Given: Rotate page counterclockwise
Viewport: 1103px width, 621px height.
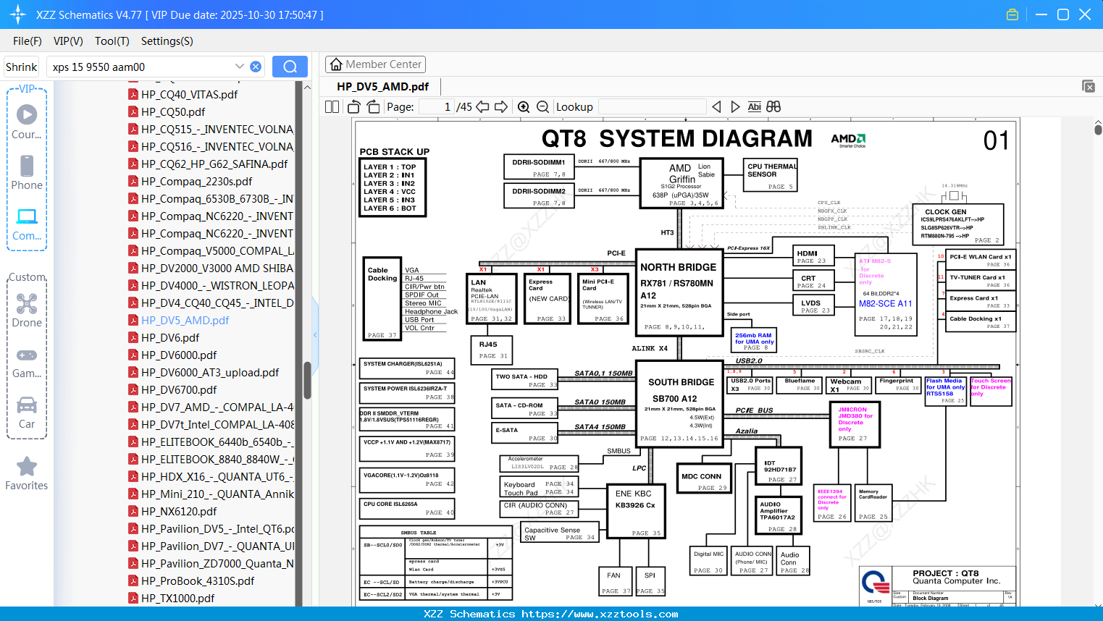Looking at the screenshot, I should point(353,106).
